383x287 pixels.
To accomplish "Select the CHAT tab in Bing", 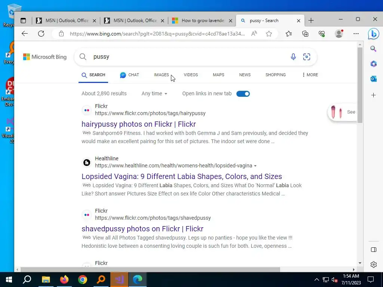I will pos(129,75).
